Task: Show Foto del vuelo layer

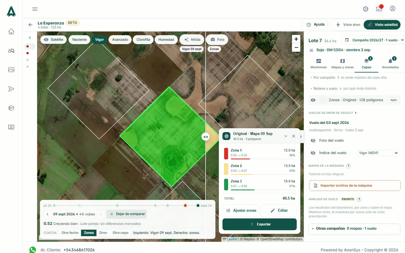Action: 313,140
